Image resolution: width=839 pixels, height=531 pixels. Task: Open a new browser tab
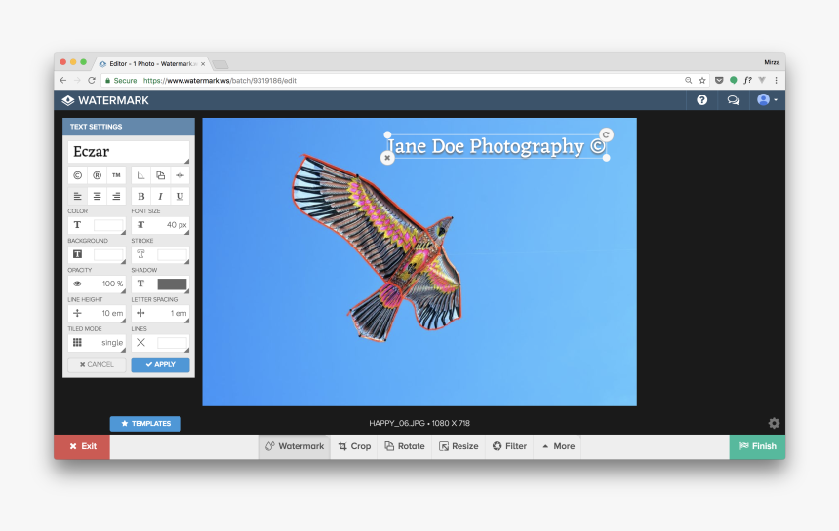[220, 64]
